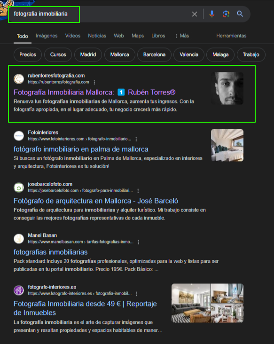Click the magnifying glass search icon
The height and width of the screenshot is (344, 274).
pyautogui.click(x=240, y=14)
